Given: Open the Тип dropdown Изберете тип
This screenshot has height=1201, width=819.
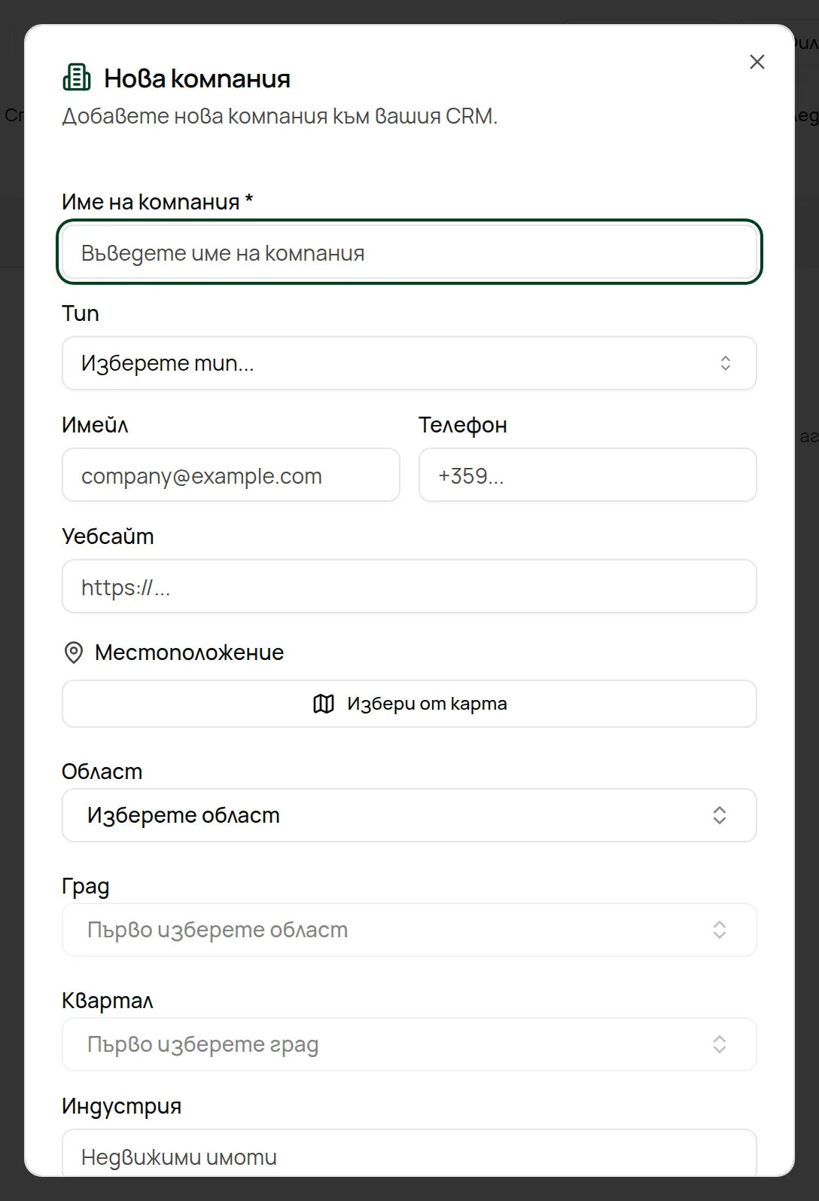Looking at the screenshot, I should pyautogui.click(x=409, y=363).
